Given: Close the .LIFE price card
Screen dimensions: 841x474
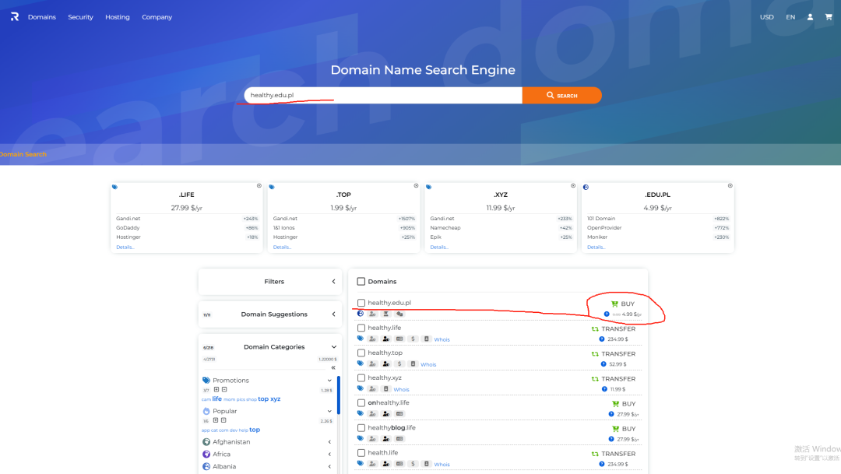Looking at the screenshot, I should [259, 186].
